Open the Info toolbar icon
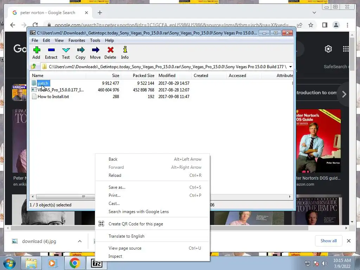This screenshot has width=360, height=270. coord(125,53)
